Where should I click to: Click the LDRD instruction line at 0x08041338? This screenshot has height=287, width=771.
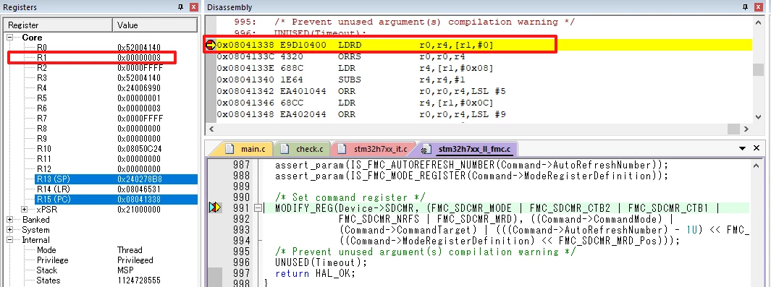pyautogui.click(x=484, y=45)
